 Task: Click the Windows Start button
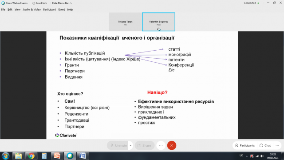coord(6,156)
